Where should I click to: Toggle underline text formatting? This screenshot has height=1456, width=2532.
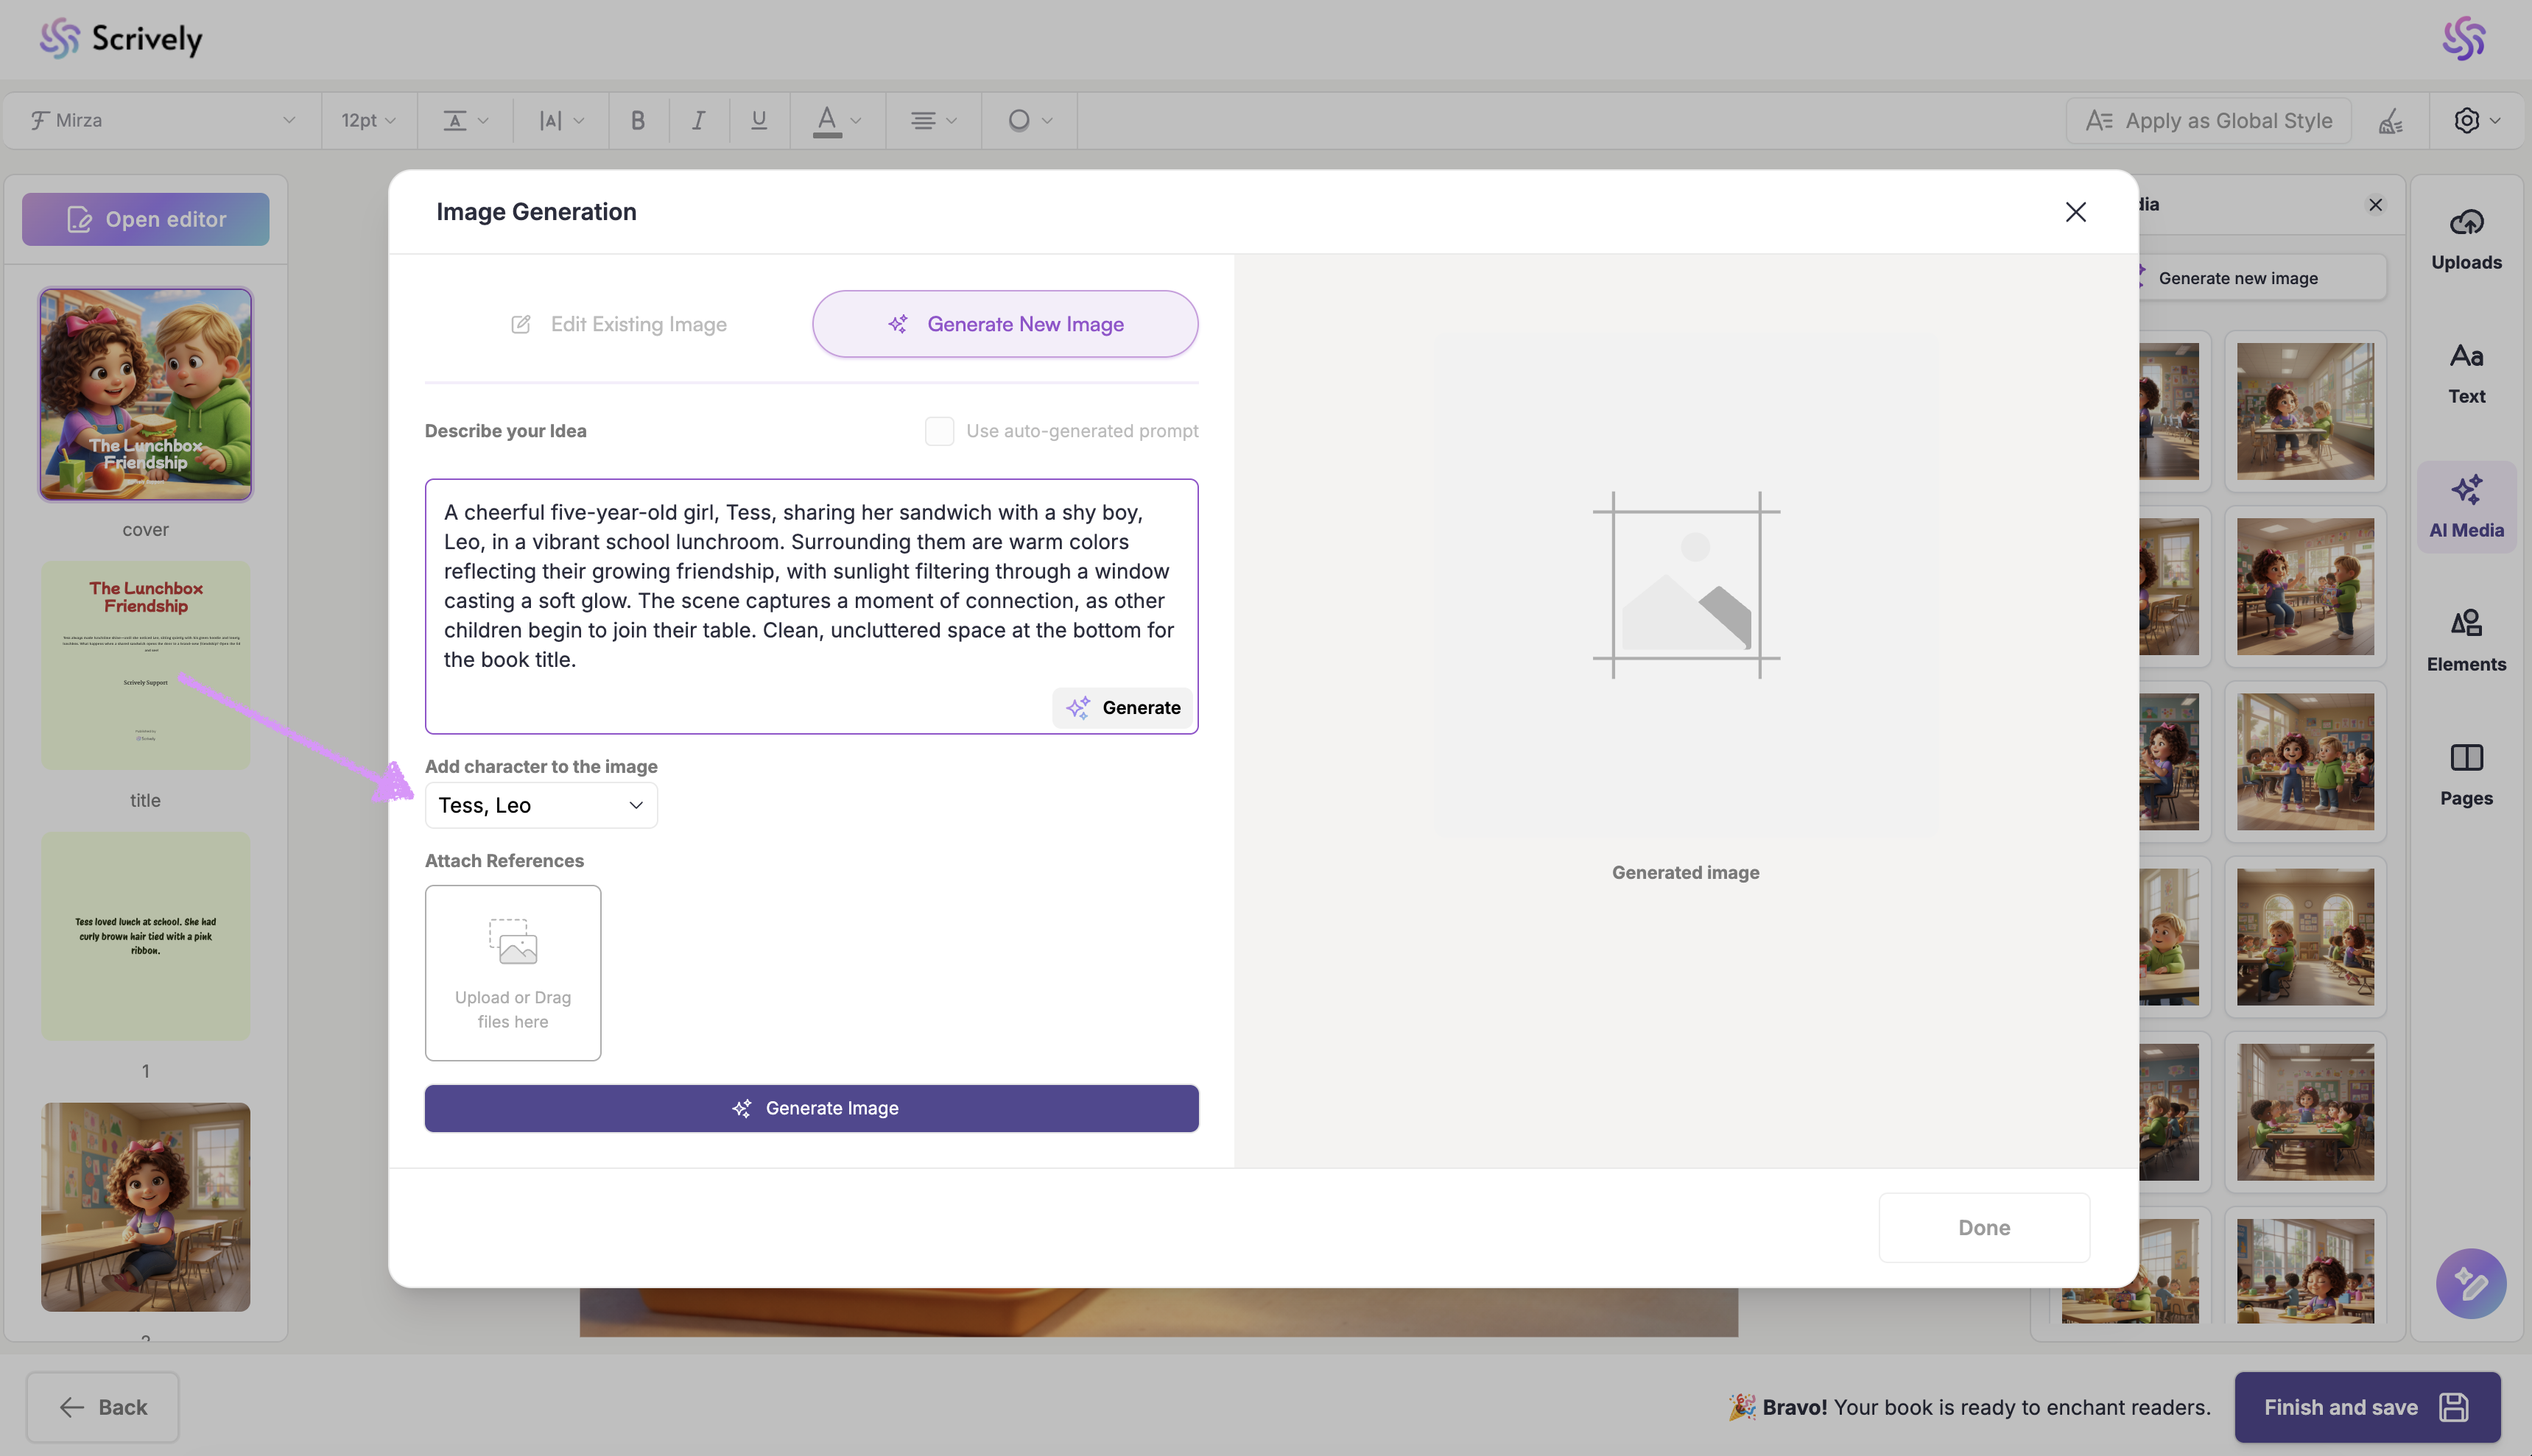point(759,120)
